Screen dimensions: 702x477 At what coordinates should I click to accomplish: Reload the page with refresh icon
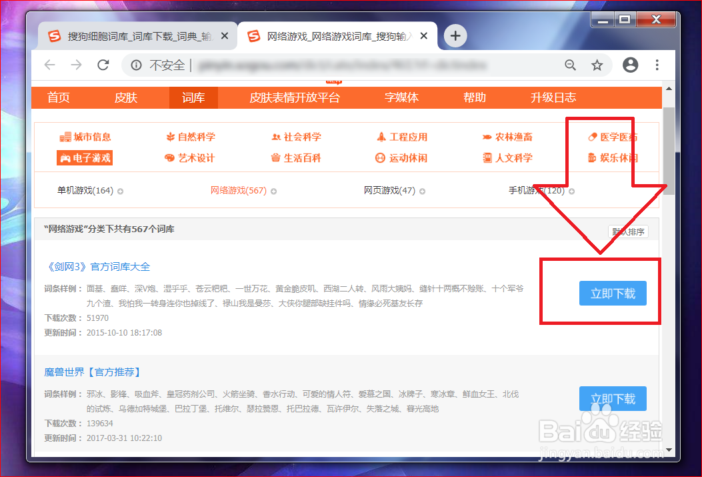coord(103,65)
